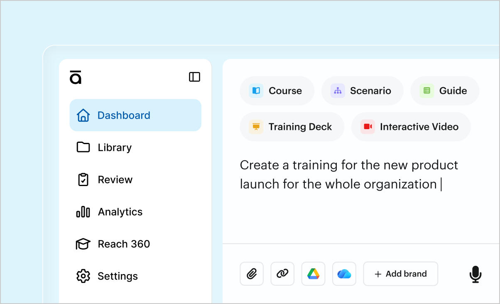Click the Articulate logo icon

pyautogui.click(x=76, y=77)
